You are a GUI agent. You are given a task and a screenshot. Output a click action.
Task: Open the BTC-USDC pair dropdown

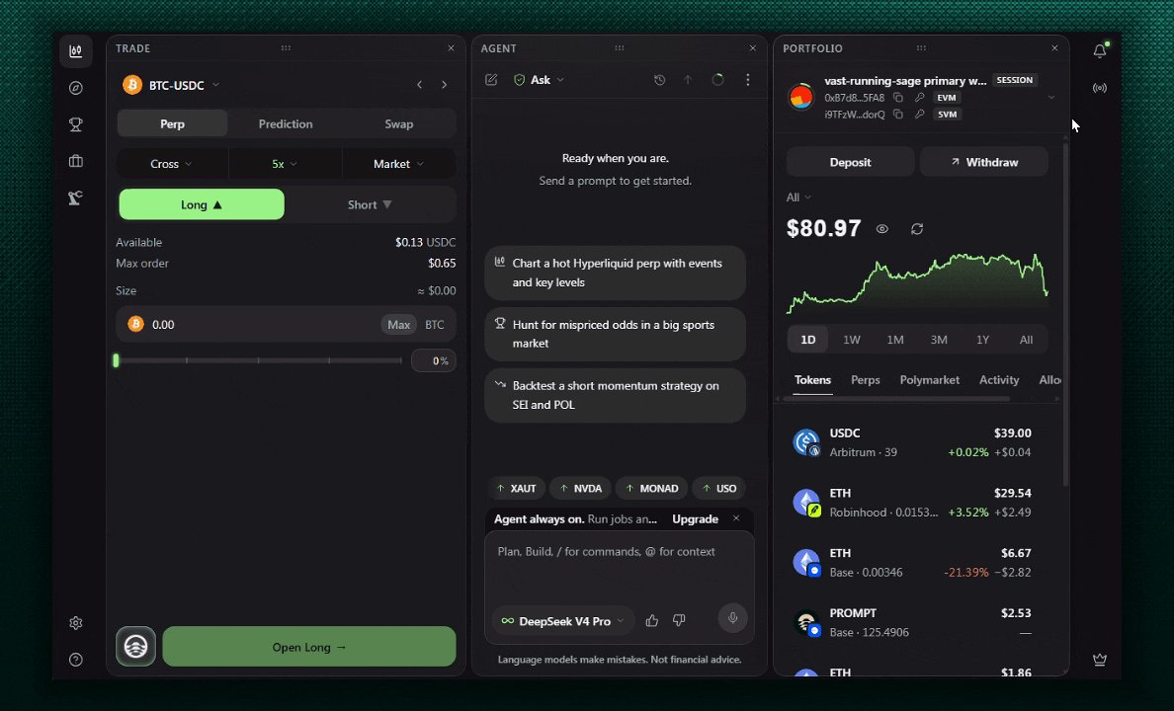(172, 85)
